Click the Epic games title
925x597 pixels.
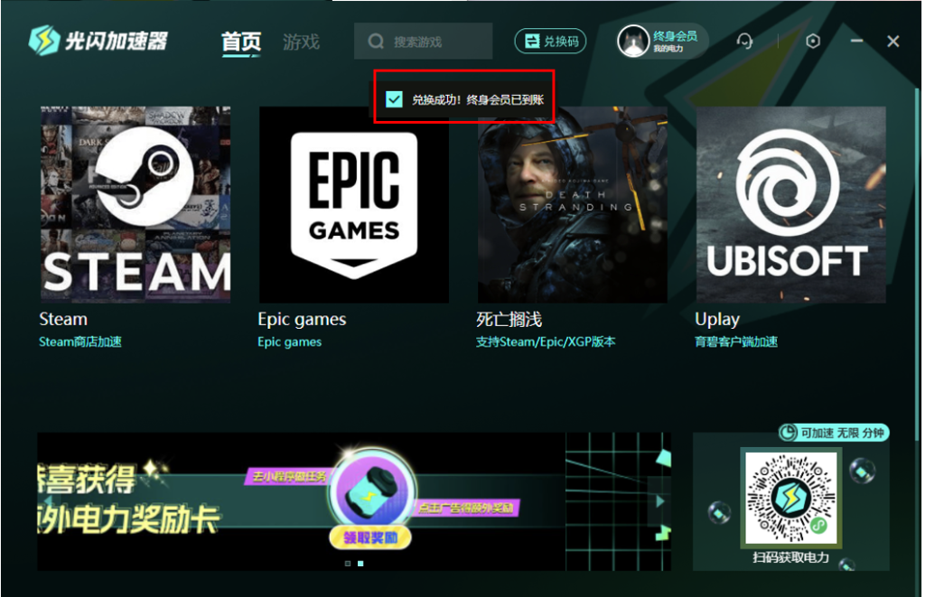[x=302, y=320]
